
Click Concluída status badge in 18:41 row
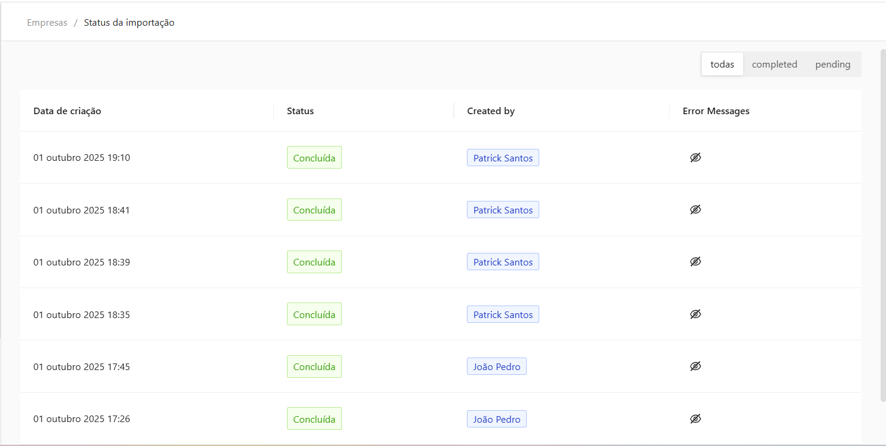[314, 210]
